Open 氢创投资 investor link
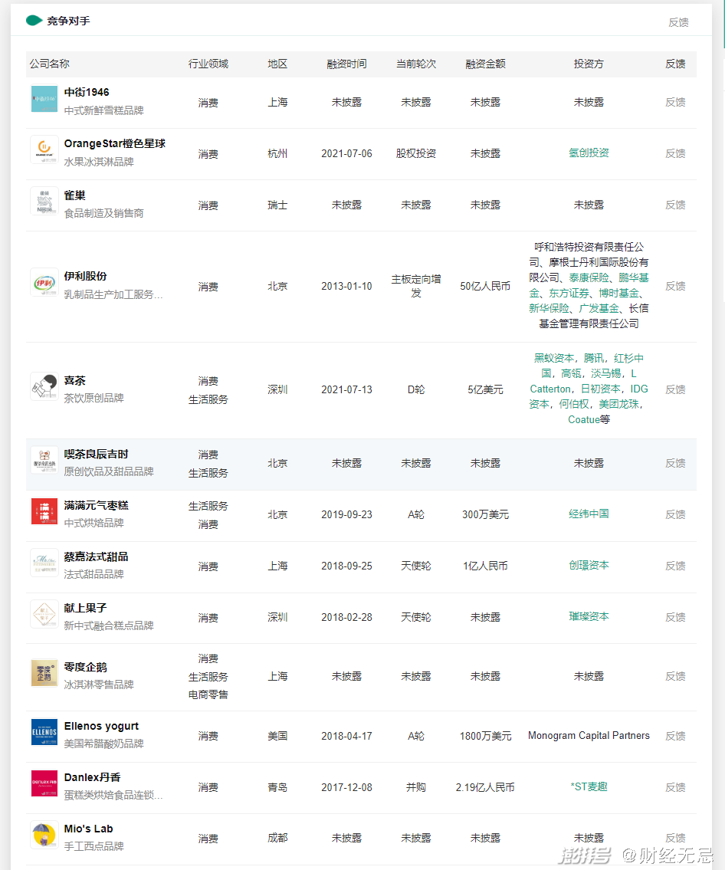This screenshot has height=870, width=725. point(589,153)
